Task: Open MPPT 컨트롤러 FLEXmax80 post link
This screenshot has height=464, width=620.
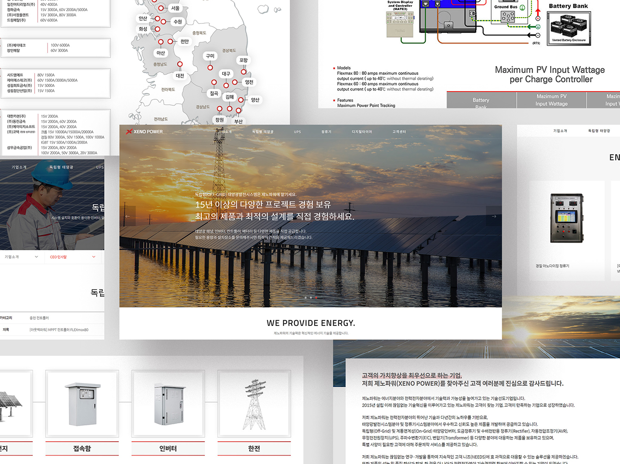Action: [59, 330]
